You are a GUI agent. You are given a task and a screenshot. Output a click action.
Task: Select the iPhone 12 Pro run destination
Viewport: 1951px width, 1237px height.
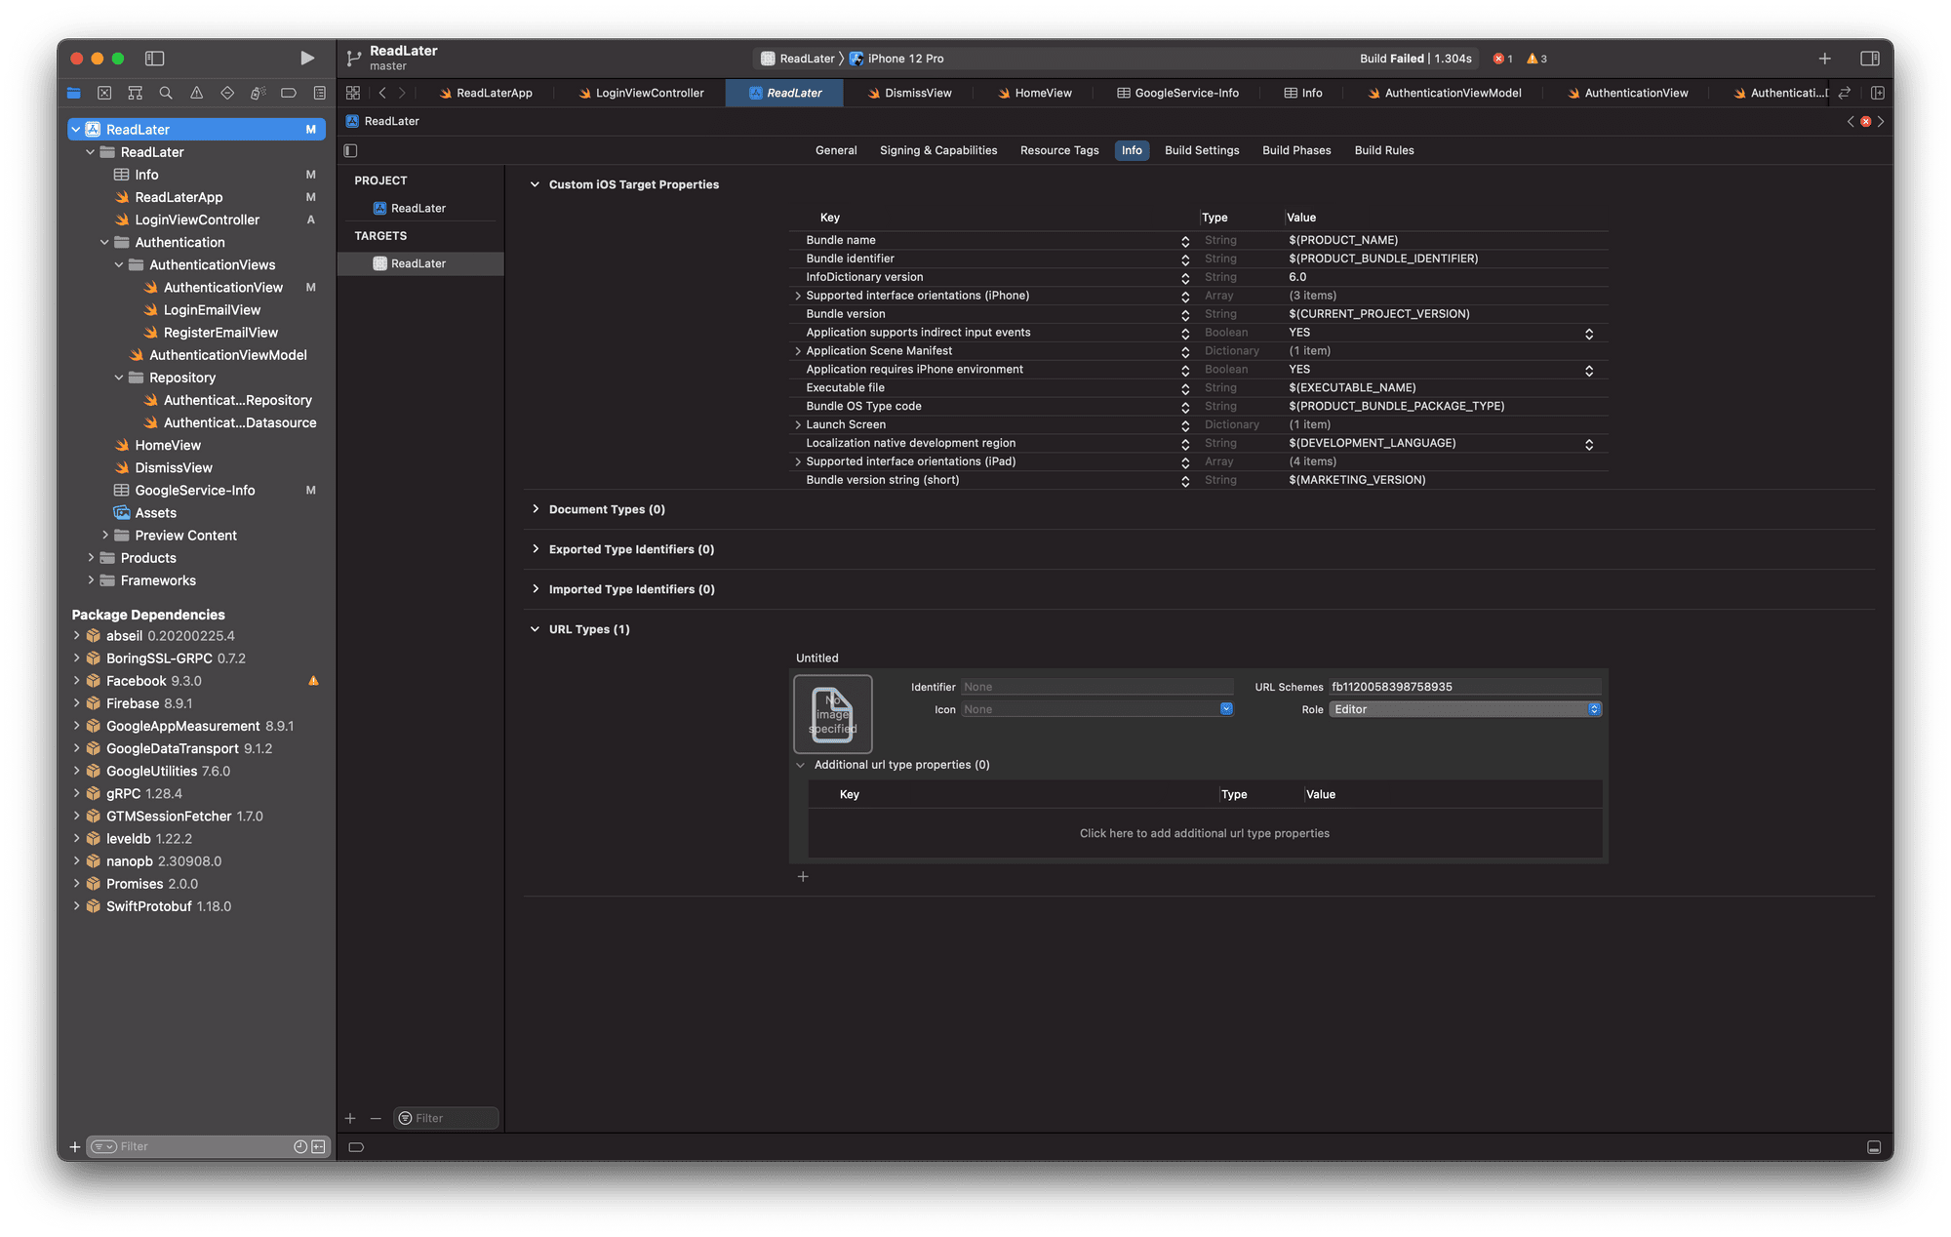pos(896,59)
